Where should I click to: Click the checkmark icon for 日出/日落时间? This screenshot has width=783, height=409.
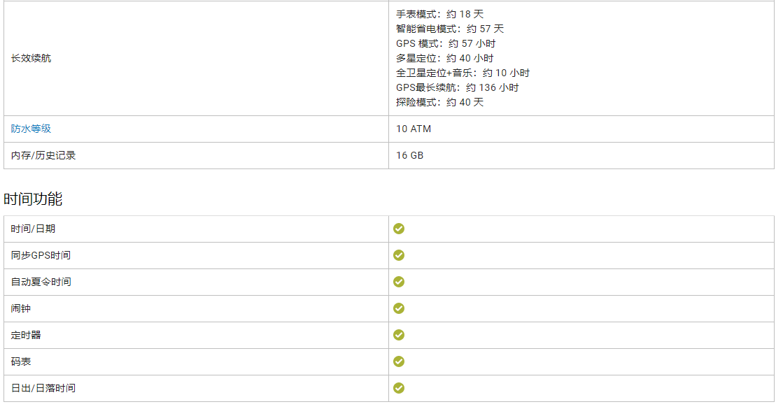click(399, 388)
